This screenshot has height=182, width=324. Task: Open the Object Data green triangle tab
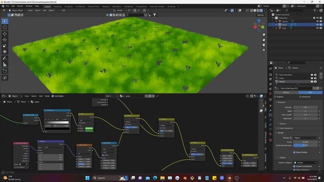(x=270, y=129)
